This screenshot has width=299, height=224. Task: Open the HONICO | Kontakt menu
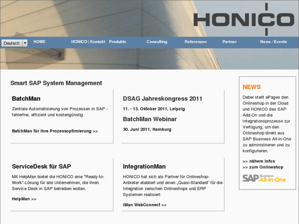pyautogui.click(x=88, y=42)
